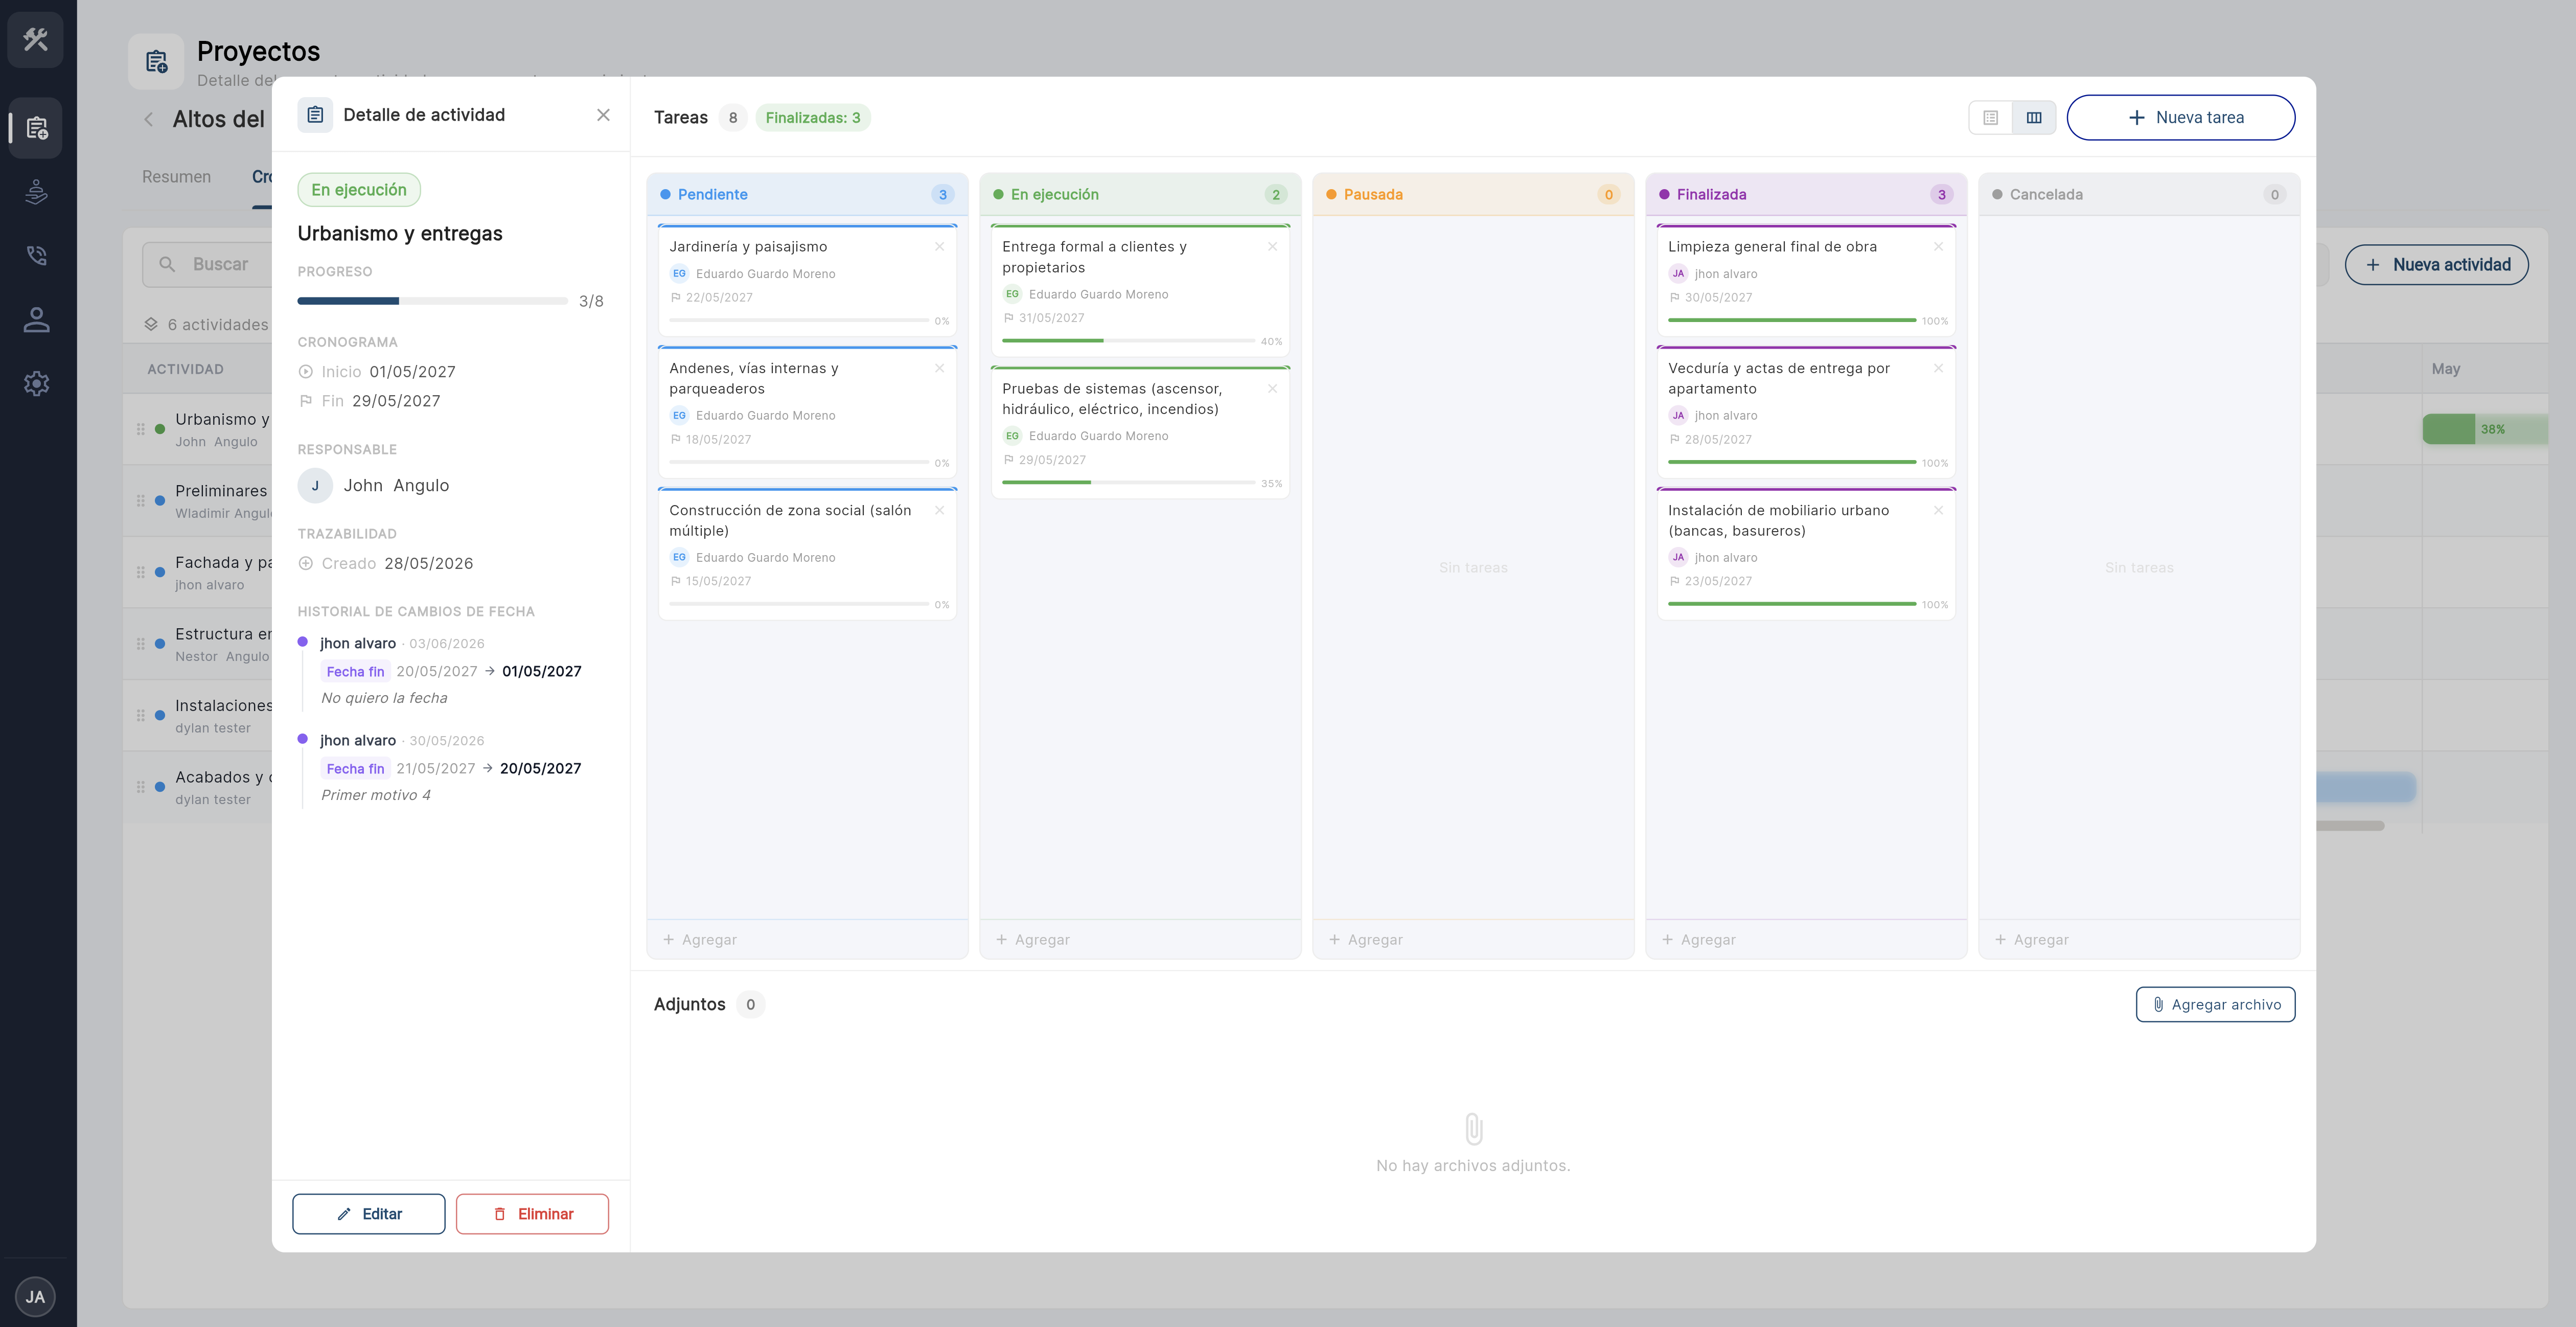Image resolution: width=2576 pixels, height=1327 pixels.
Task: Remove the Limpieza general final task
Action: pos(1938,247)
